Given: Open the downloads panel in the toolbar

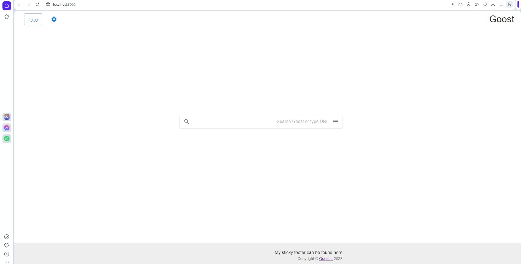Looking at the screenshot, I should coord(493,4).
